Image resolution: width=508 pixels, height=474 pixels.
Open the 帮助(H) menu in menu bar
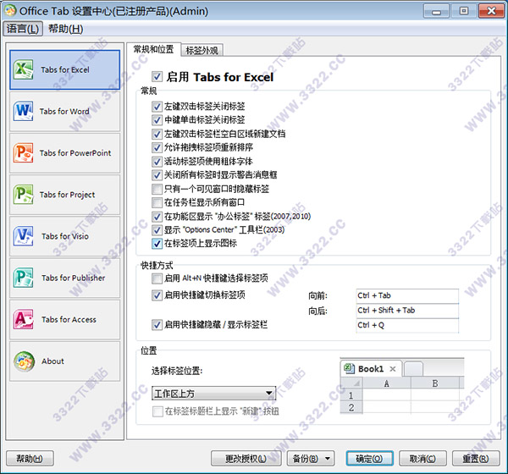66,29
